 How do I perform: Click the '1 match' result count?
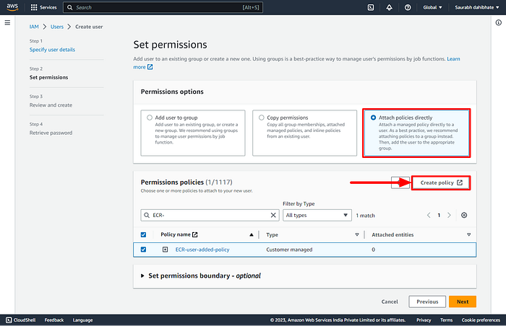coord(365,216)
